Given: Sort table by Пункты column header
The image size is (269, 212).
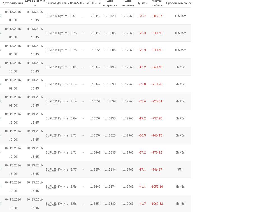Looking at the screenshot, I should [142, 3].
